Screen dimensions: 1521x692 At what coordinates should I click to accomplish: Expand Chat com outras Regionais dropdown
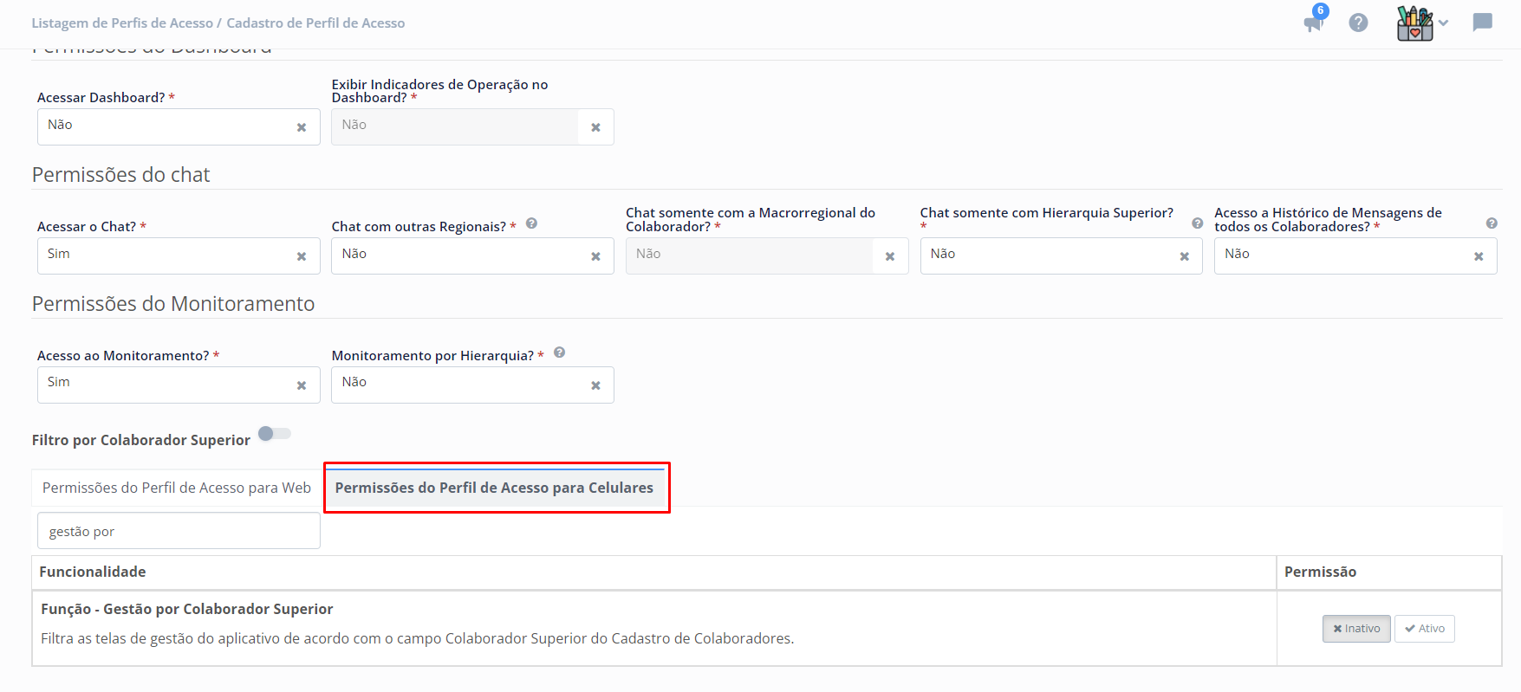(459, 255)
